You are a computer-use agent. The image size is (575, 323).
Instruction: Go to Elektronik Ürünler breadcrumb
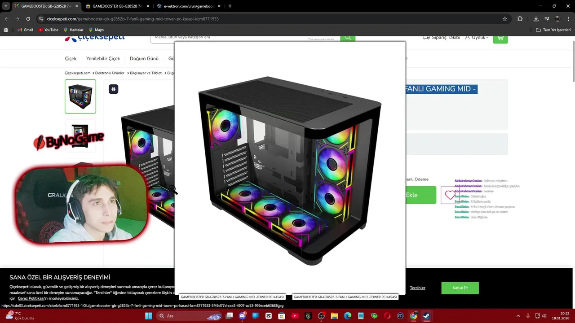pyautogui.click(x=110, y=73)
